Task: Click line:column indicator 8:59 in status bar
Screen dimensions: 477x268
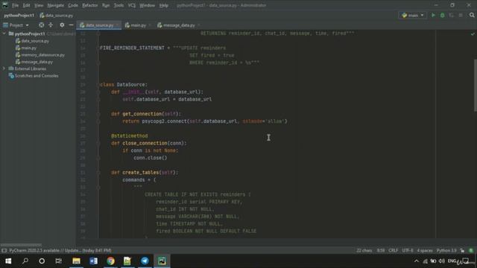Action: point(381,251)
